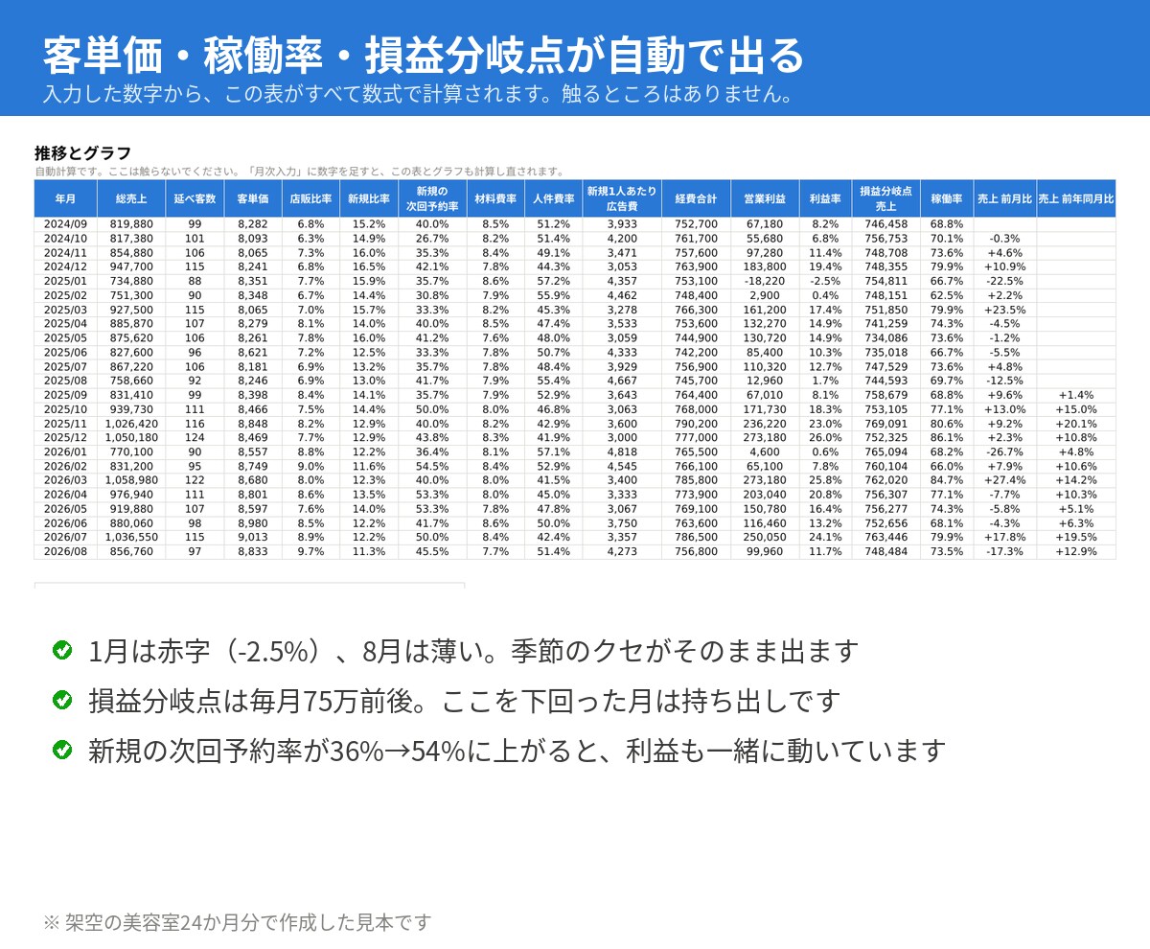Select the 経費合計 column header

(696, 198)
